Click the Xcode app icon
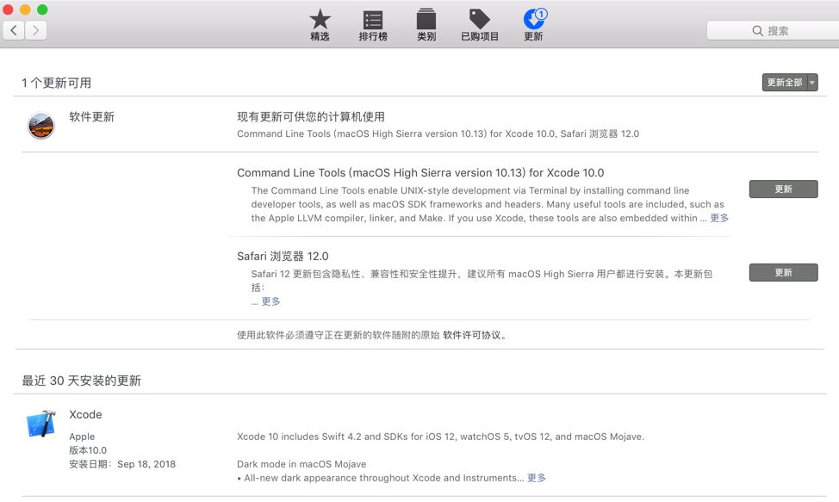839x502 pixels. (41, 424)
